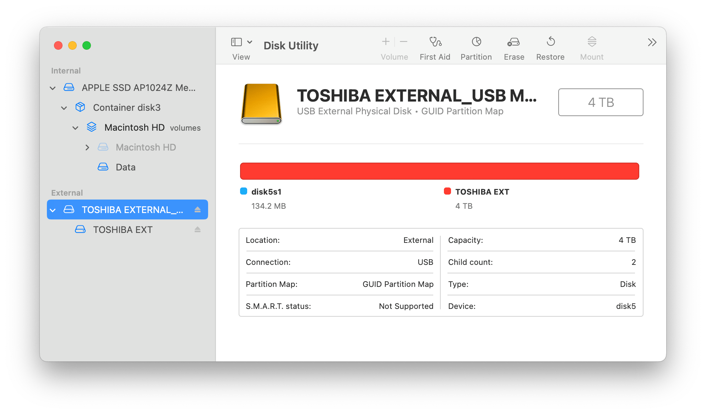Click the orange external drive image

tap(261, 103)
